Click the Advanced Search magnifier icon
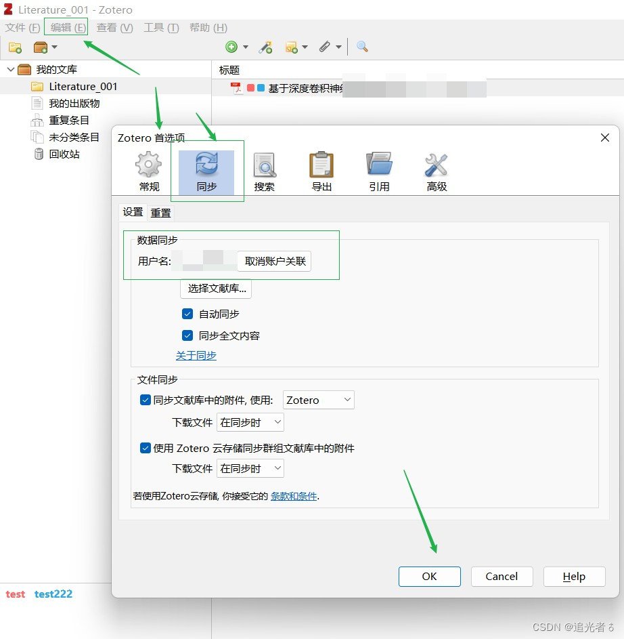This screenshot has width=624, height=639. (x=362, y=47)
